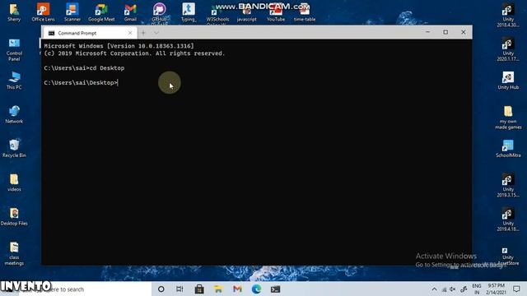
Task: Open the W3Schools desktop shortcut
Action: [x=217, y=13]
